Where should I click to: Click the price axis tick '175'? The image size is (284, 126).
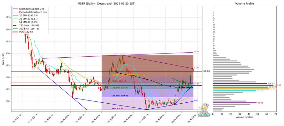(x=8, y=65)
